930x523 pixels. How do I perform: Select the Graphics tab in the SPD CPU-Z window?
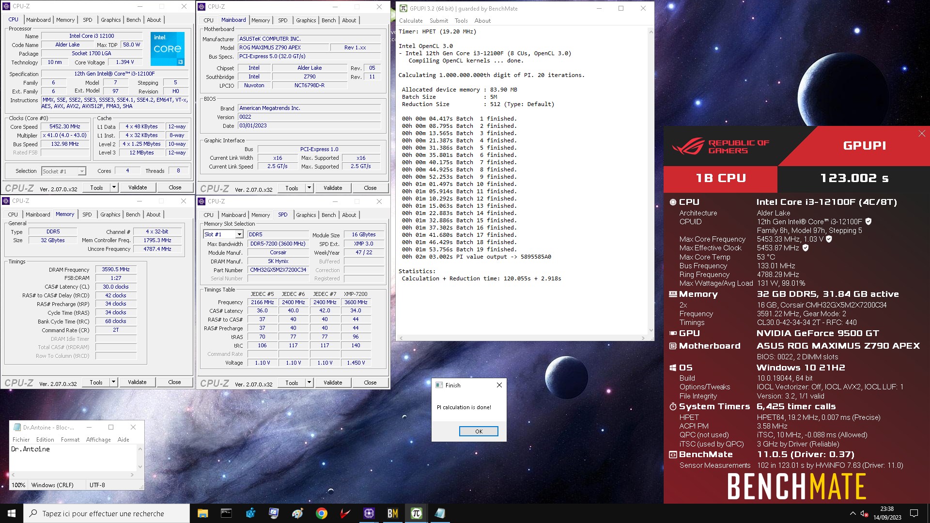(306, 215)
